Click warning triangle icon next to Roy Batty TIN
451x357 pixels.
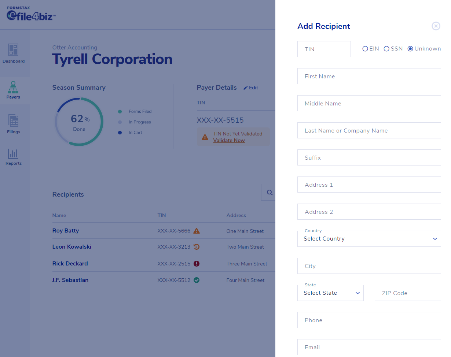pos(197,231)
